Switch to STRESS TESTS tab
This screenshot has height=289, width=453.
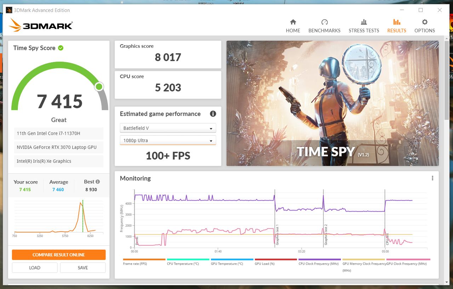click(x=364, y=26)
